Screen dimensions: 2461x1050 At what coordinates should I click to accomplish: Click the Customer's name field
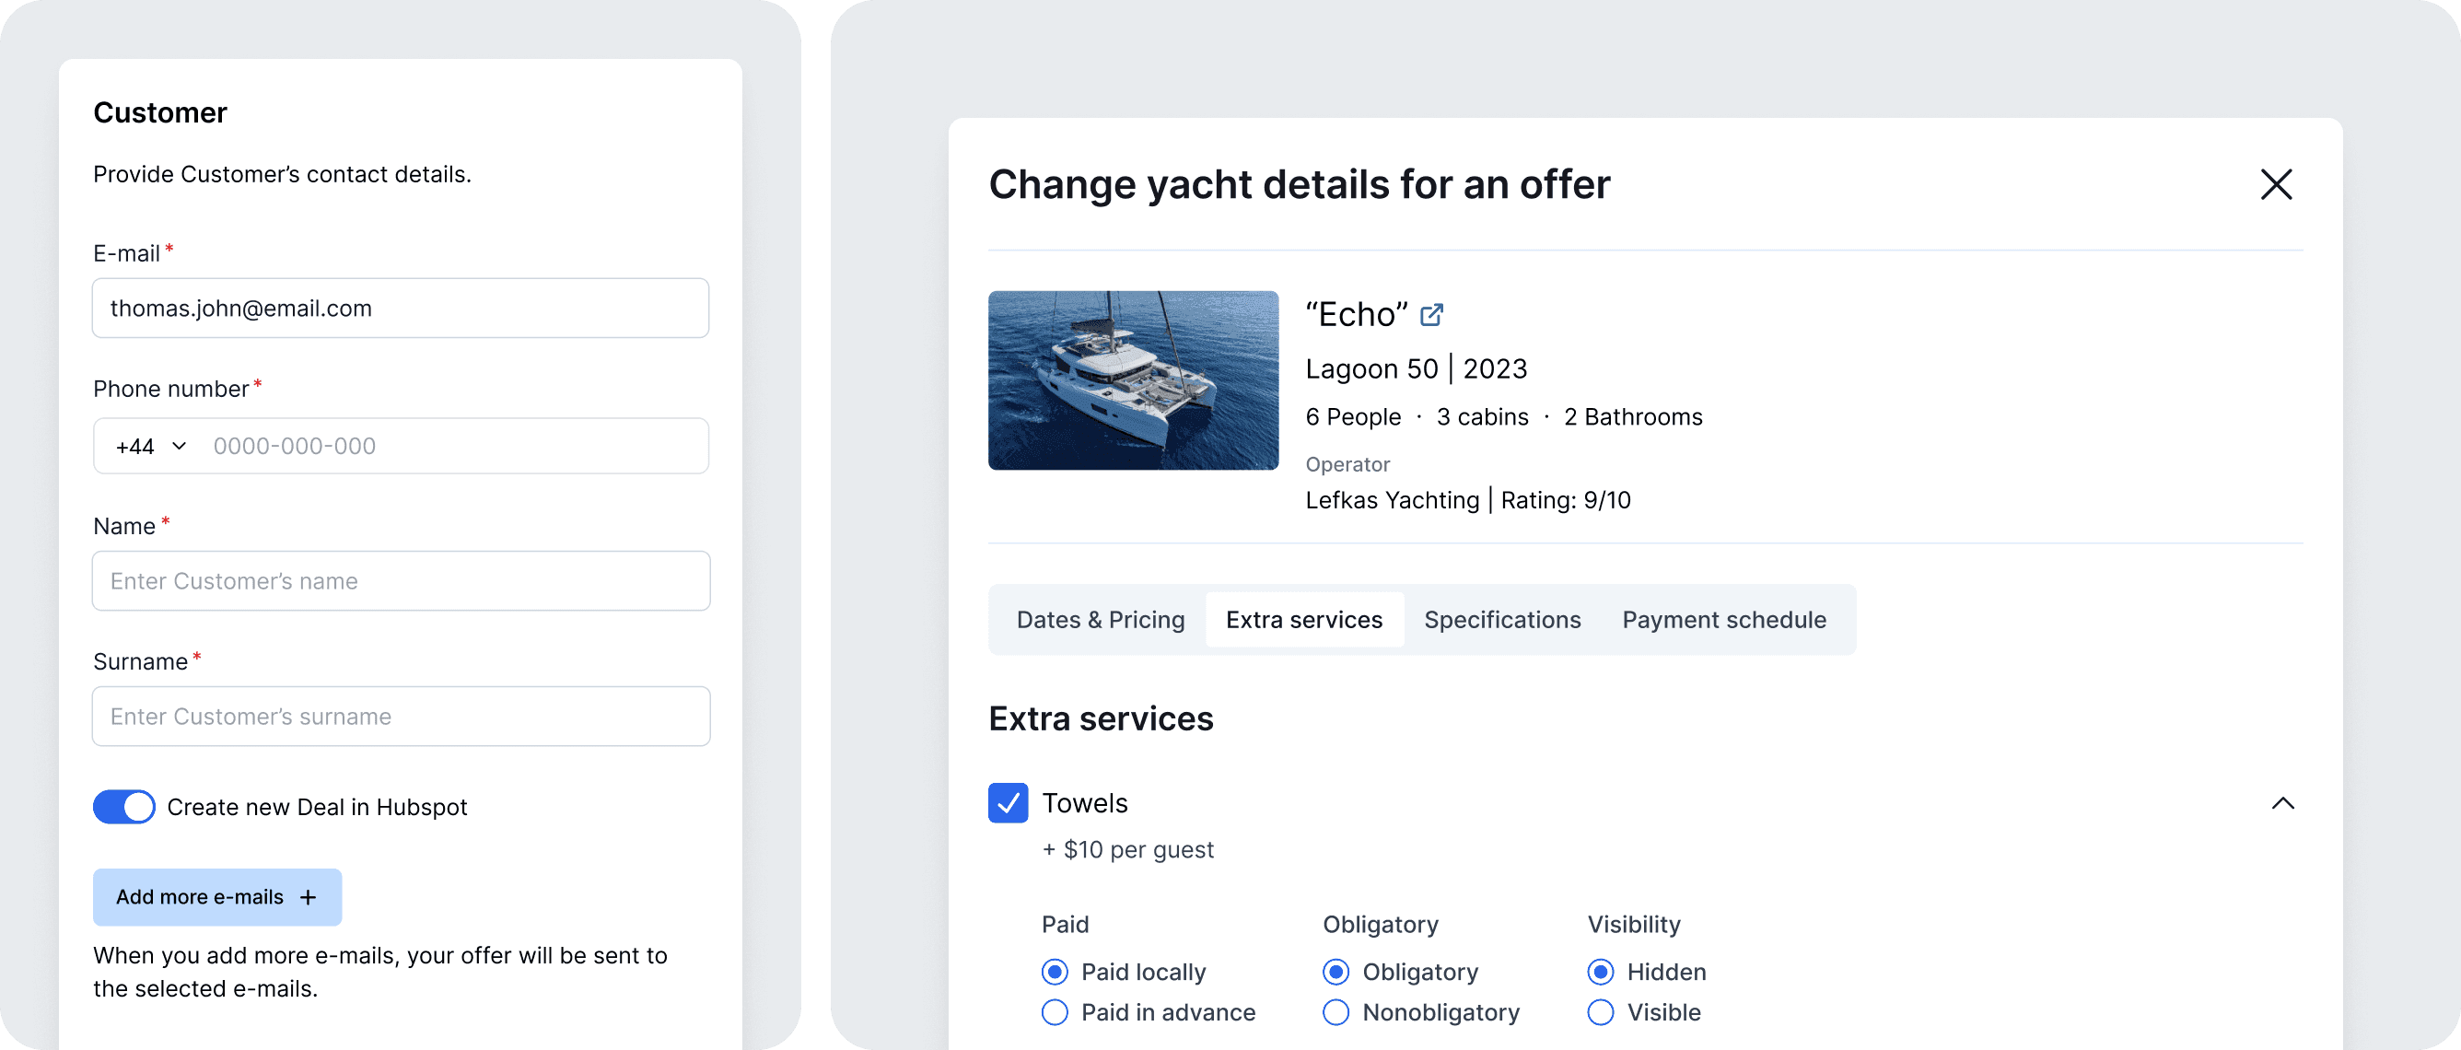401,581
